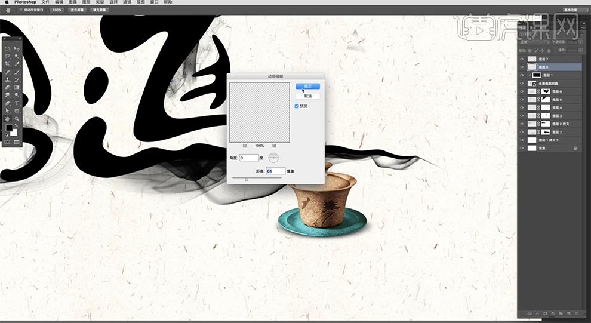
Task: Open the 图像 (Image) menu
Action: pyautogui.click(x=73, y=2)
